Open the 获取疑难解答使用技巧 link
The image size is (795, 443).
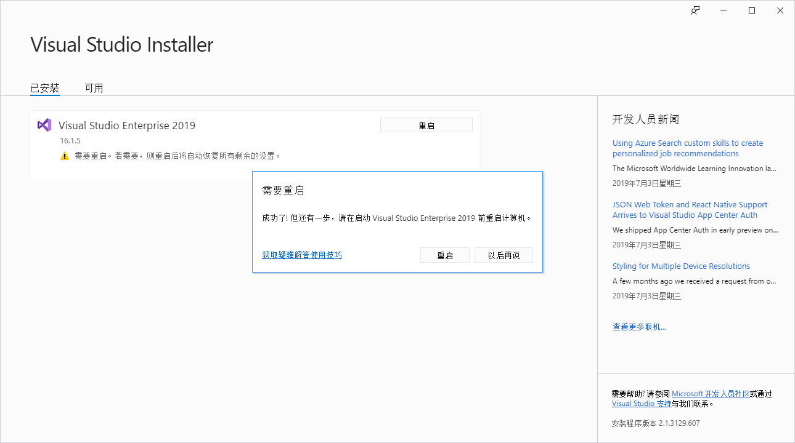point(302,255)
